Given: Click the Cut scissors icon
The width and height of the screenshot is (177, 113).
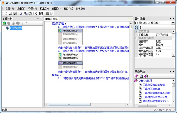Looking at the screenshot, I should point(21,14).
